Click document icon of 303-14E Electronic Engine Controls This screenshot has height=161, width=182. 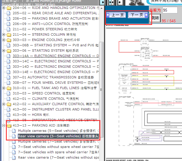pyautogui.click(x=9, y=72)
